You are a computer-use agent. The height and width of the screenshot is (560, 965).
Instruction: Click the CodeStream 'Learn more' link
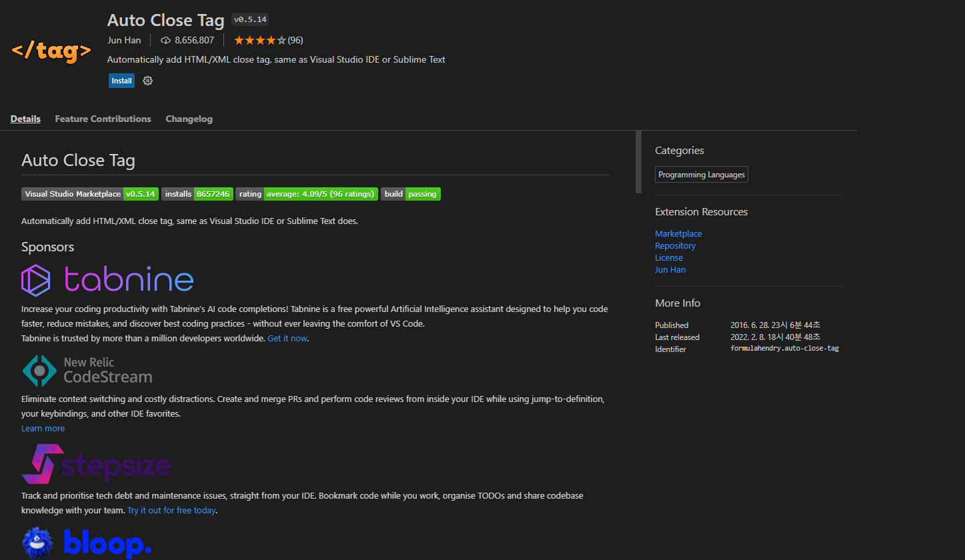click(43, 428)
